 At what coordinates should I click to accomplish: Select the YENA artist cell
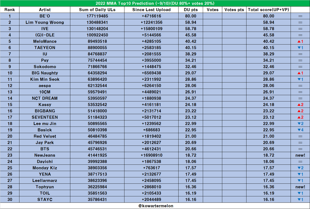45,174
